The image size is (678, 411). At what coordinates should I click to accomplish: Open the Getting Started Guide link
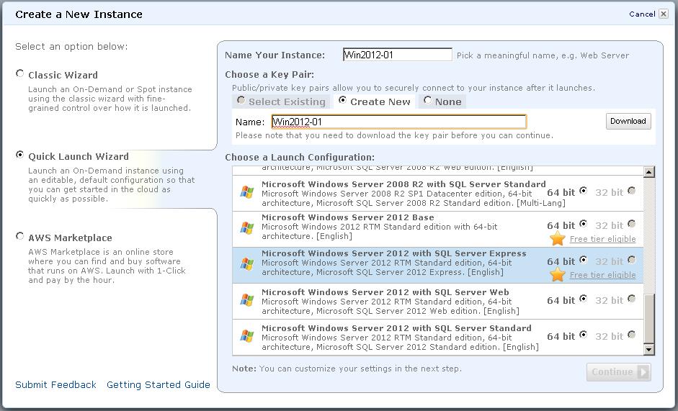click(x=159, y=385)
